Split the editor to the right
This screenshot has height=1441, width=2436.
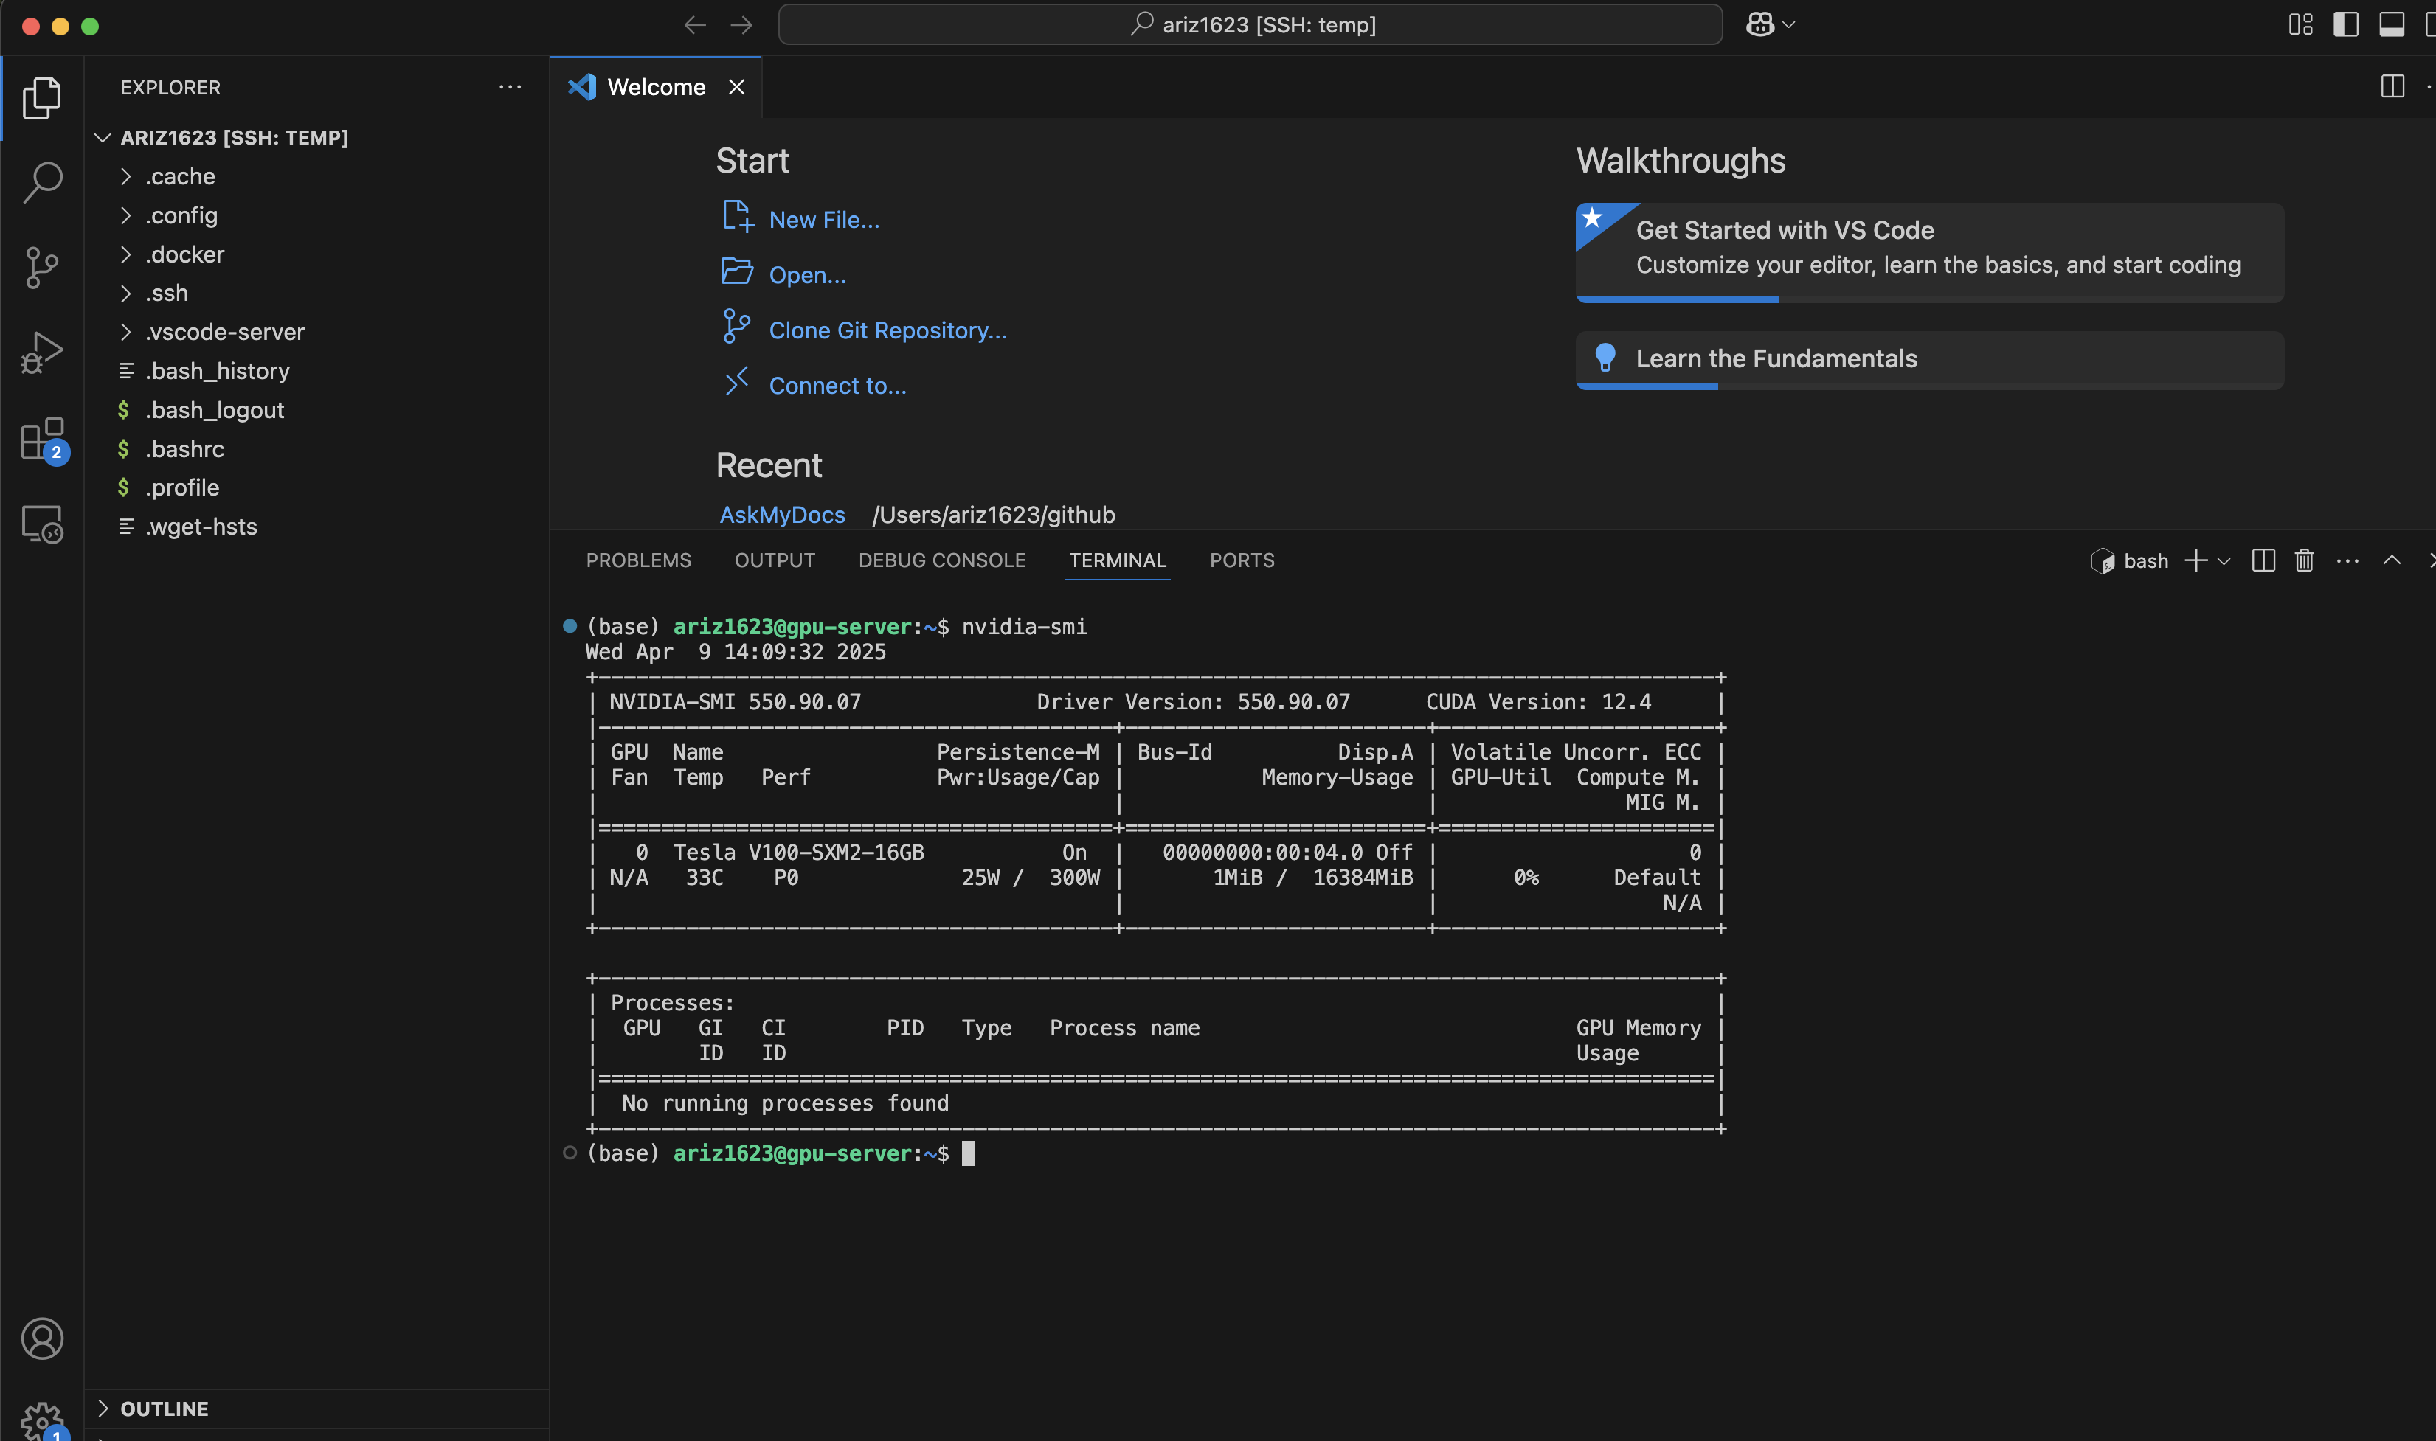click(x=2392, y=86)
